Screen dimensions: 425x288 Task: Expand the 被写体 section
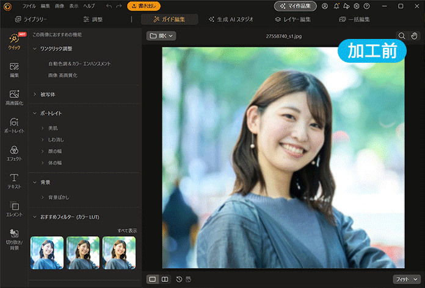[x=35, y=94]
